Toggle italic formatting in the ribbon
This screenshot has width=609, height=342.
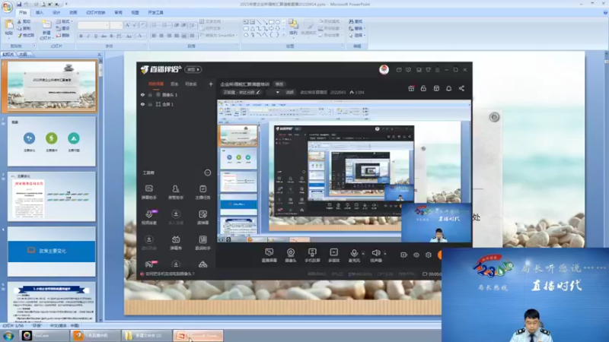pyautogui.click(x=88, y=36)
